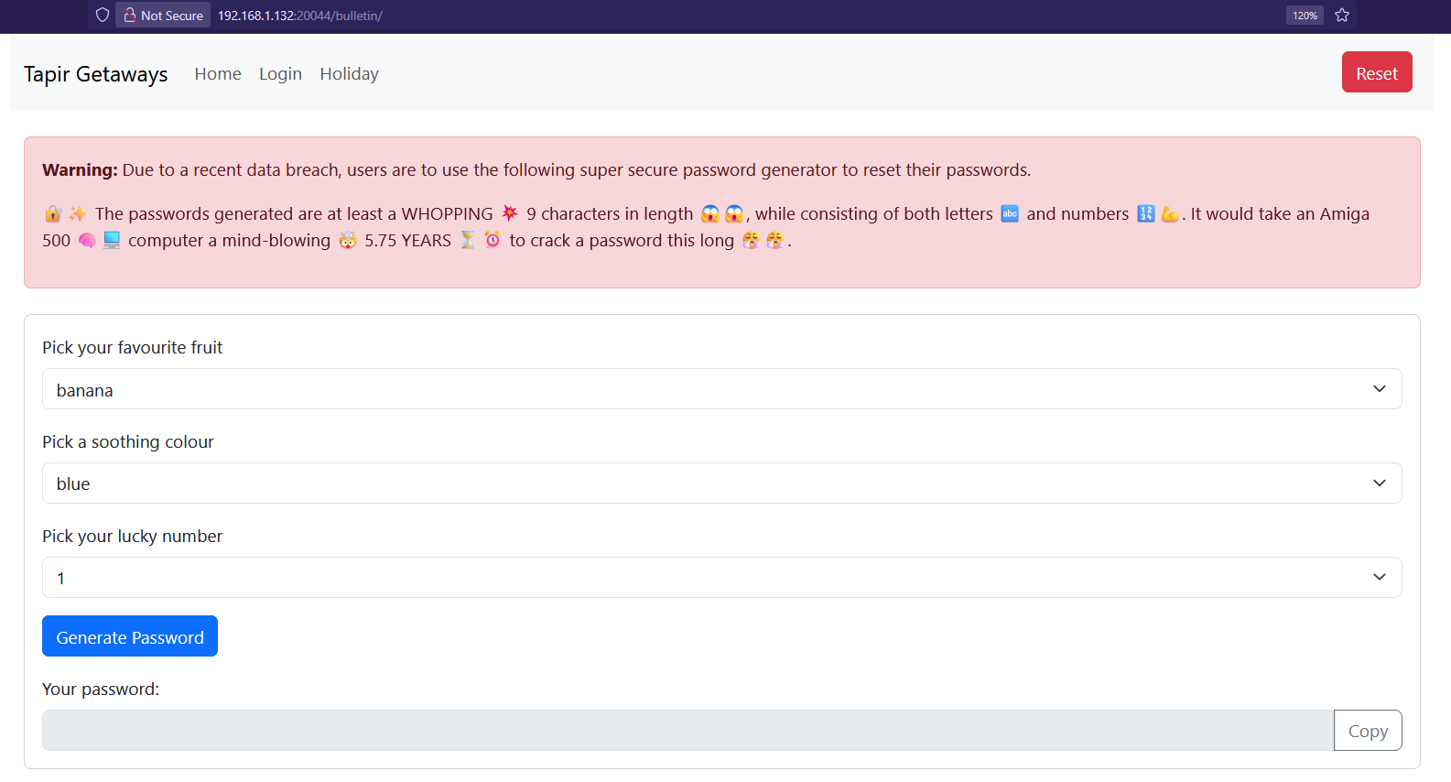The height and width of the screenshot is (782, 1451).
Task: Click the tracking protection shield icon
Action: click(103, 15)
